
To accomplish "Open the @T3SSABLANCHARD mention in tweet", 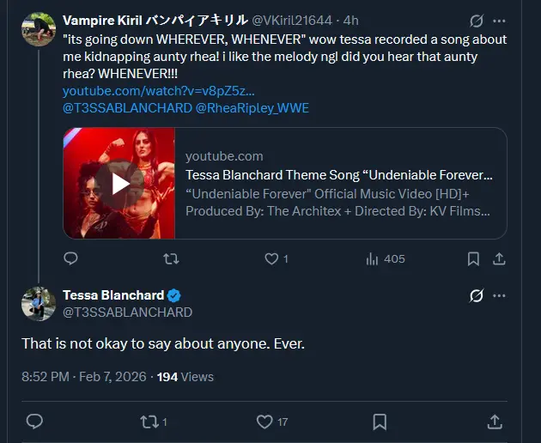I will tap(126, 108).
